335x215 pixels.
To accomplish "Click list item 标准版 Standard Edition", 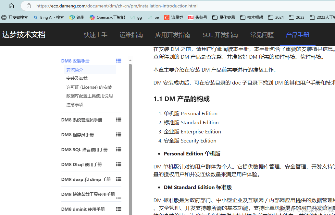I will coord(191,123).
